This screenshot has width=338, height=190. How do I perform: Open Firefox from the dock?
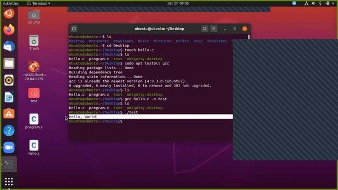(x=9, y=30)
